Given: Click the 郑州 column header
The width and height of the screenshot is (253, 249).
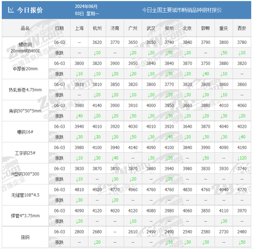Looking at the screenshot, I should click(x=169, y=28).
